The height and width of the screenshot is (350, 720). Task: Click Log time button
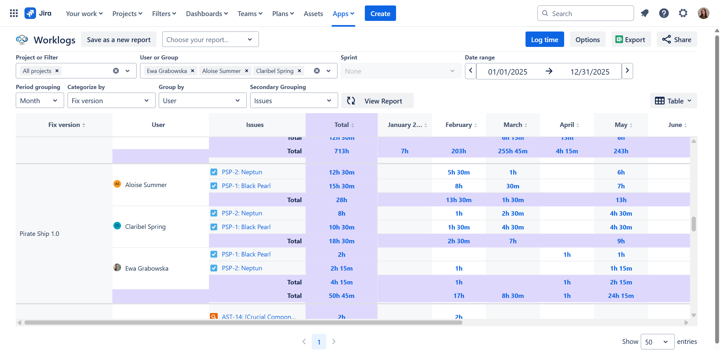[545, 40]
